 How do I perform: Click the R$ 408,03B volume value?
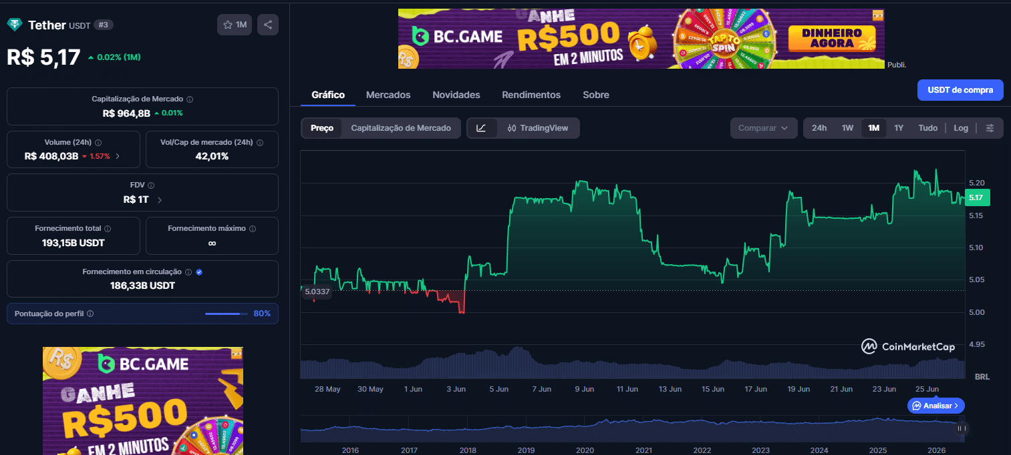pos(51,156)
